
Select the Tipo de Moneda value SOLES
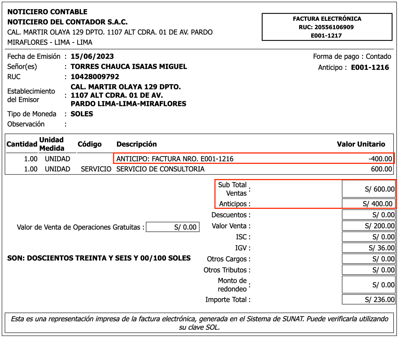(82, 114)
